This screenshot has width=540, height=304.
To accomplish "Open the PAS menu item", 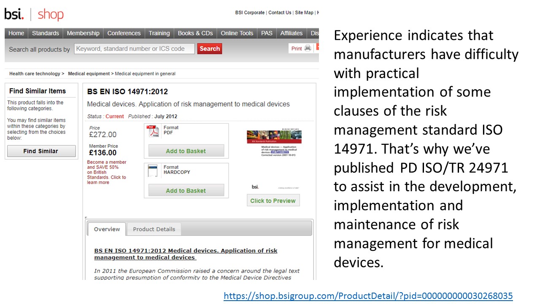I will [267, 33].
